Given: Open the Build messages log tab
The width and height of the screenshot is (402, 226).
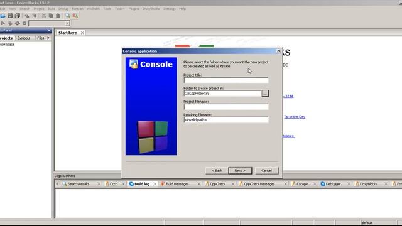Looking at the screenshot, I should point(177,184).
